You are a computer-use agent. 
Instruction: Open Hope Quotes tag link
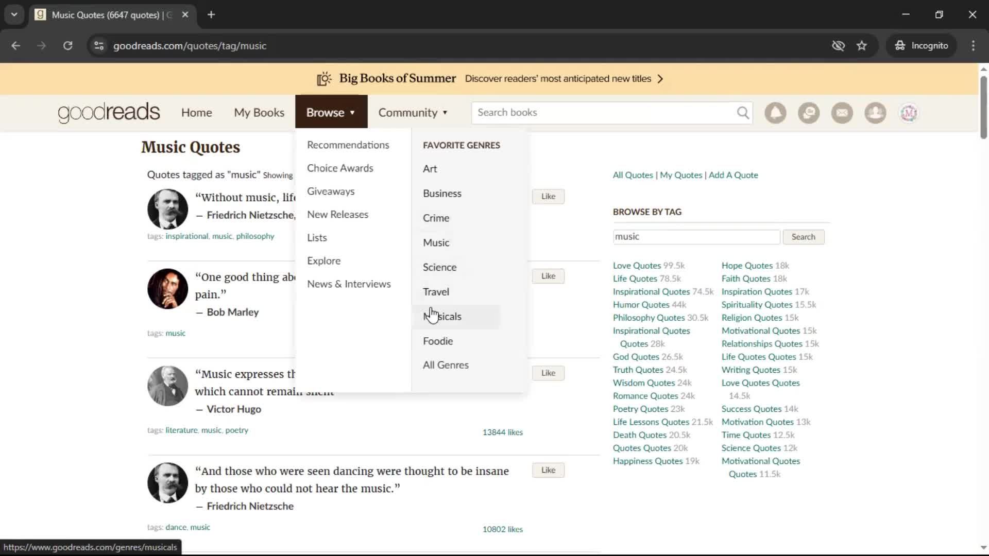747,266
